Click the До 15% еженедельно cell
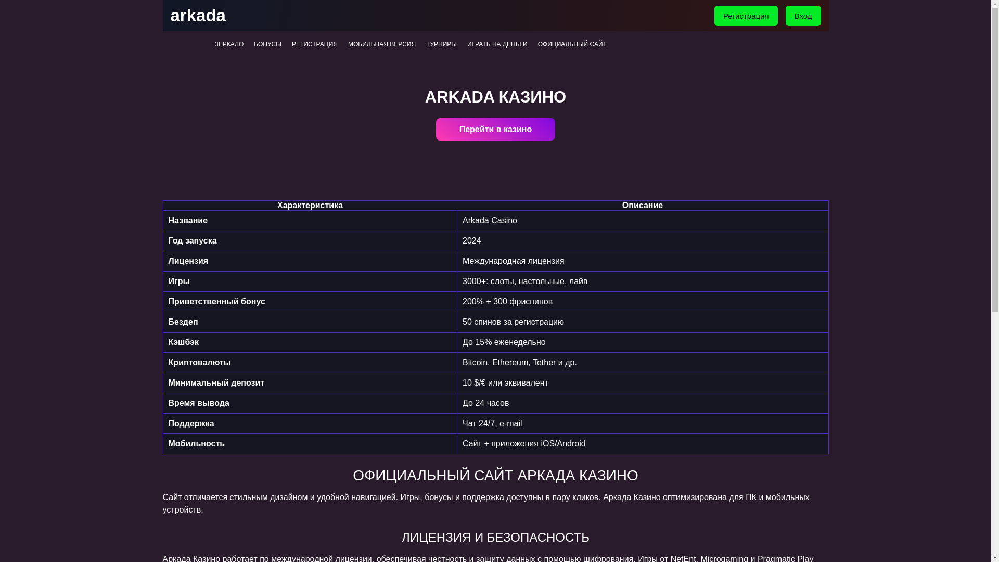This screenshot has width=999, height=562. click(x=642, y=342)
